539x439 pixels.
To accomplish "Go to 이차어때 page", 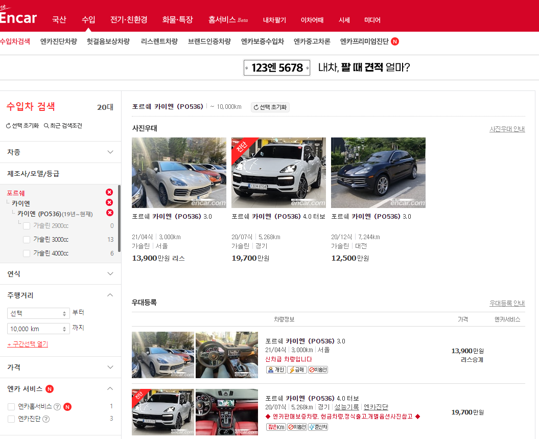I will tap(312, 20).
